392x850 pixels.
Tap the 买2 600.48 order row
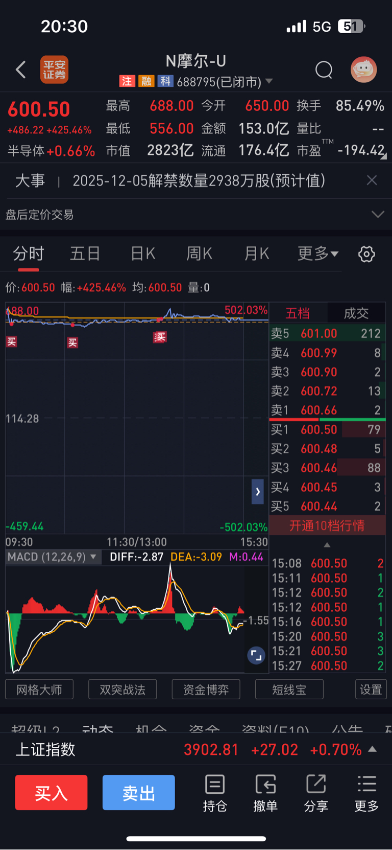327,449
